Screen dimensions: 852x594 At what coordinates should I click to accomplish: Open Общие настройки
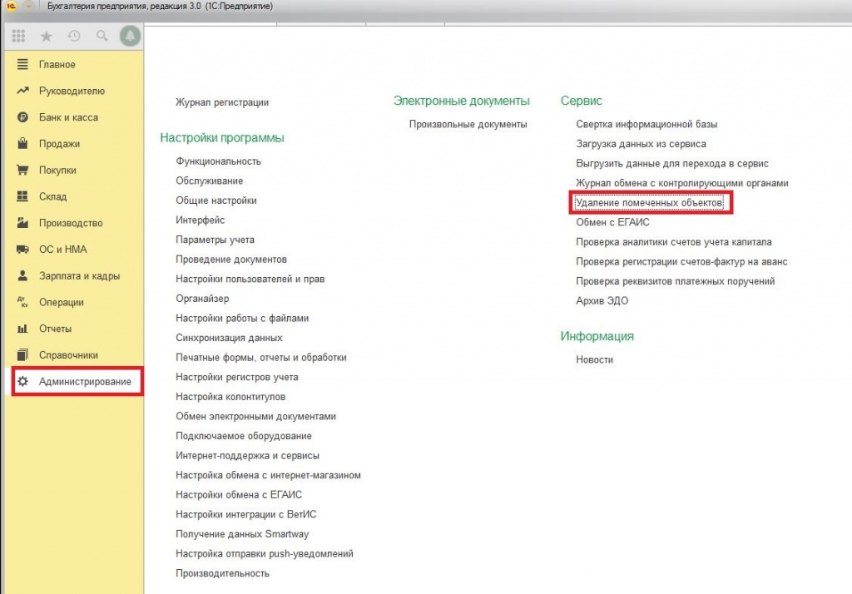click(215, 200)
